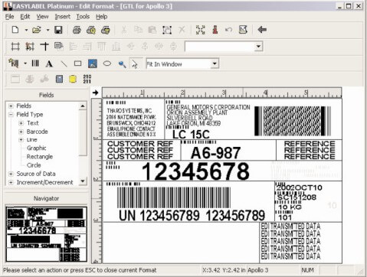
Task: Select the Line drawing tool
Action: (64, 64)
